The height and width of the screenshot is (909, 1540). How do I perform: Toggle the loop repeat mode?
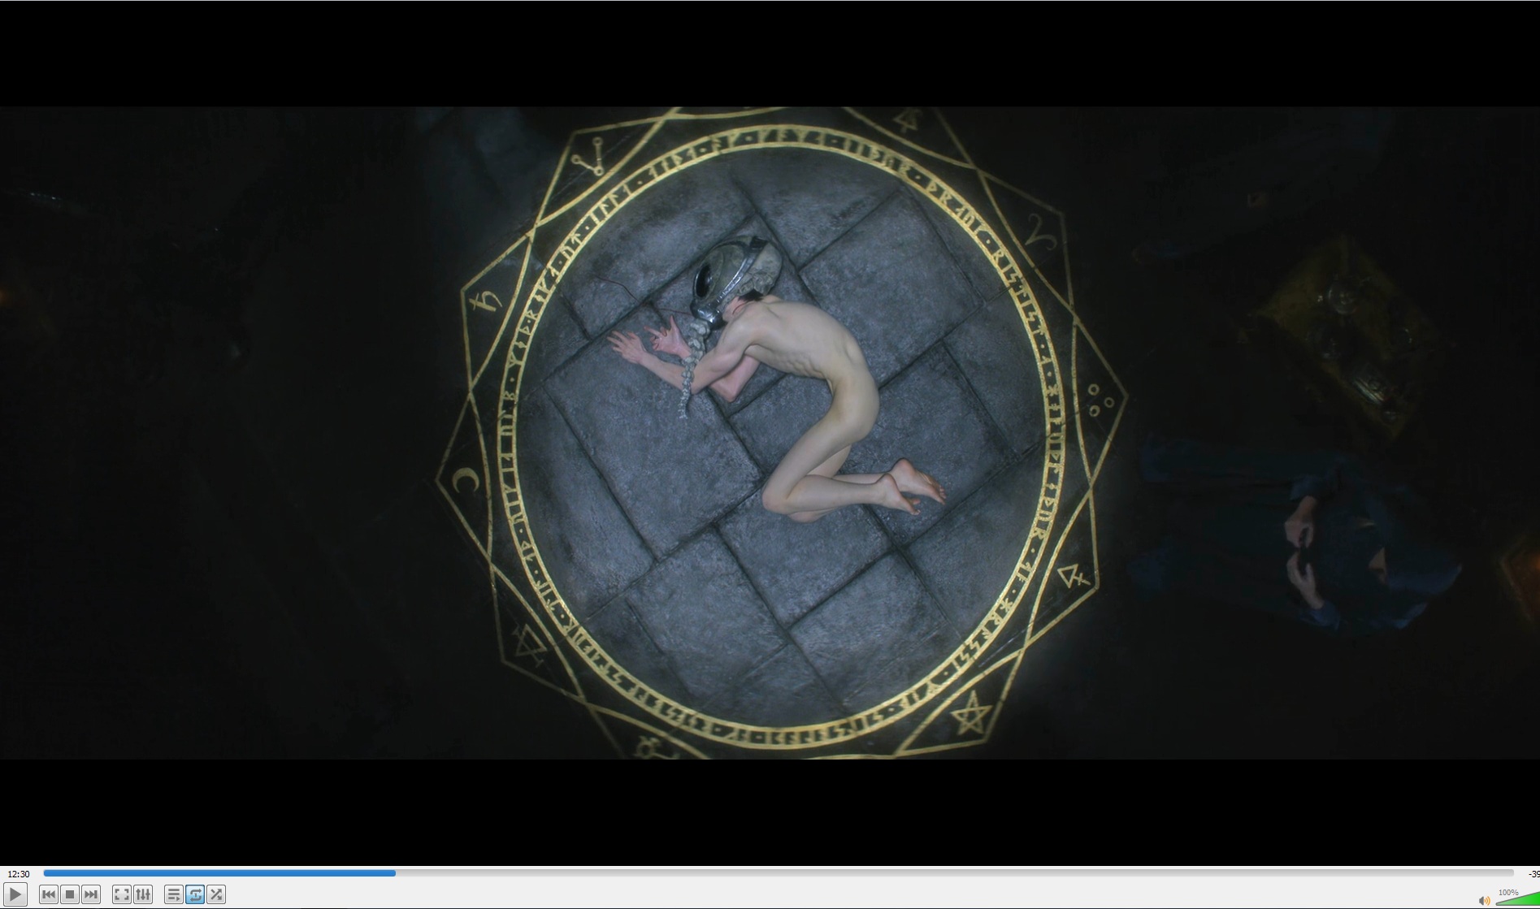click(195, 894)
